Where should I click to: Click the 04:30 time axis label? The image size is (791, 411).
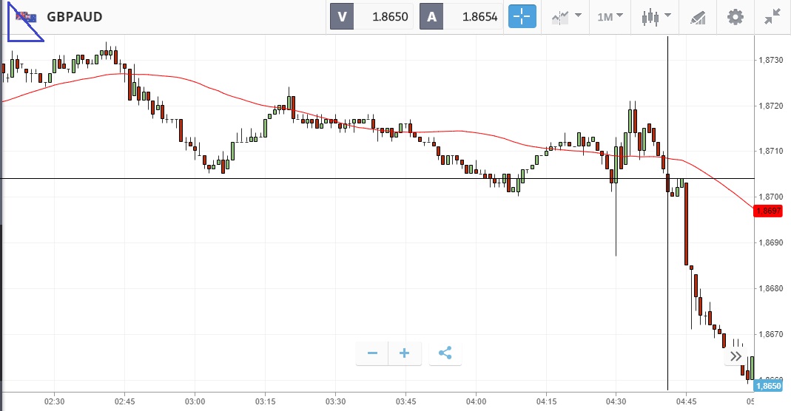click(x=616, y=401)
